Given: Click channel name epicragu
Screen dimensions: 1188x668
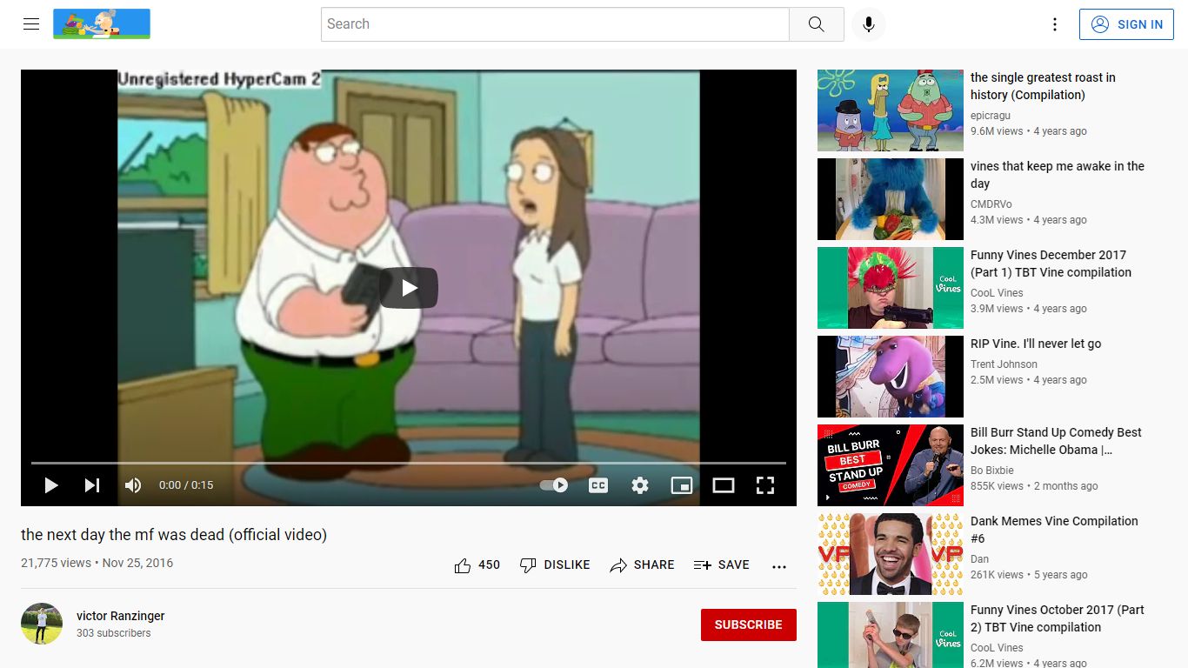Looking at the screenshot, I should pyautogui.click(x=991, y=116).
